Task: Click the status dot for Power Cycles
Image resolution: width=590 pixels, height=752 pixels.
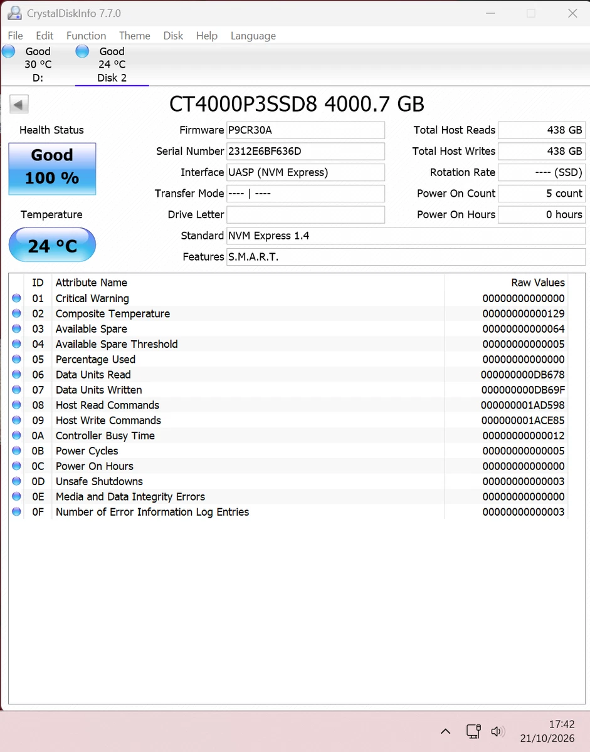Action: [16, 451]
